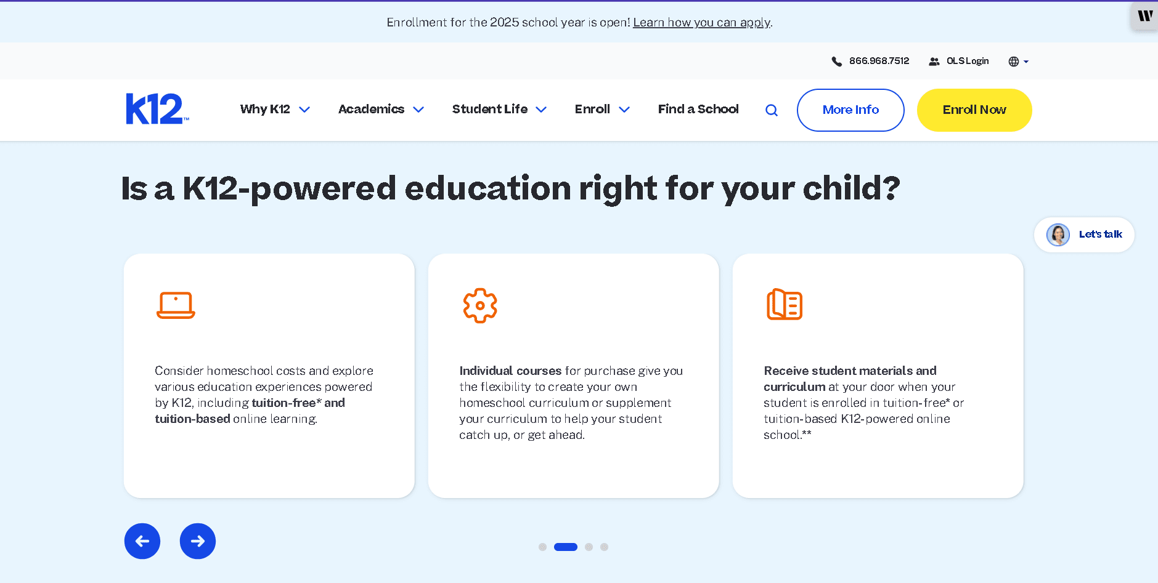Image resolution: width=1158 pixels, height=583 pixels.
Task: Select the fourth carousel dot
Action: [605, 547]
